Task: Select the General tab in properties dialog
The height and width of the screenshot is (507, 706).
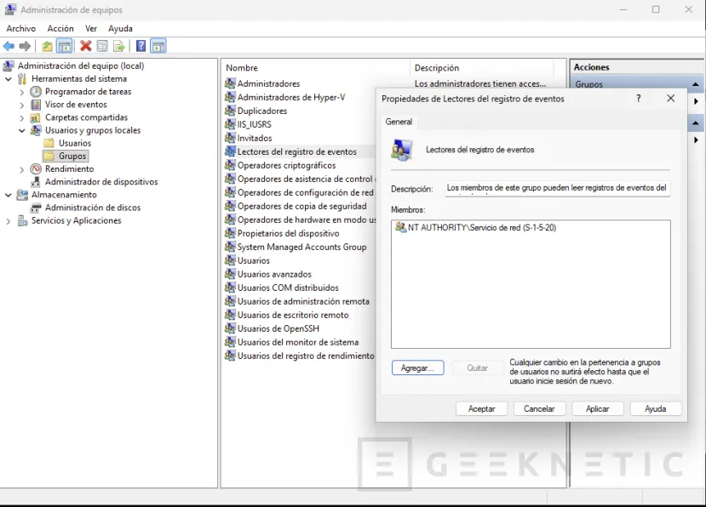Action: pos(399,122)
